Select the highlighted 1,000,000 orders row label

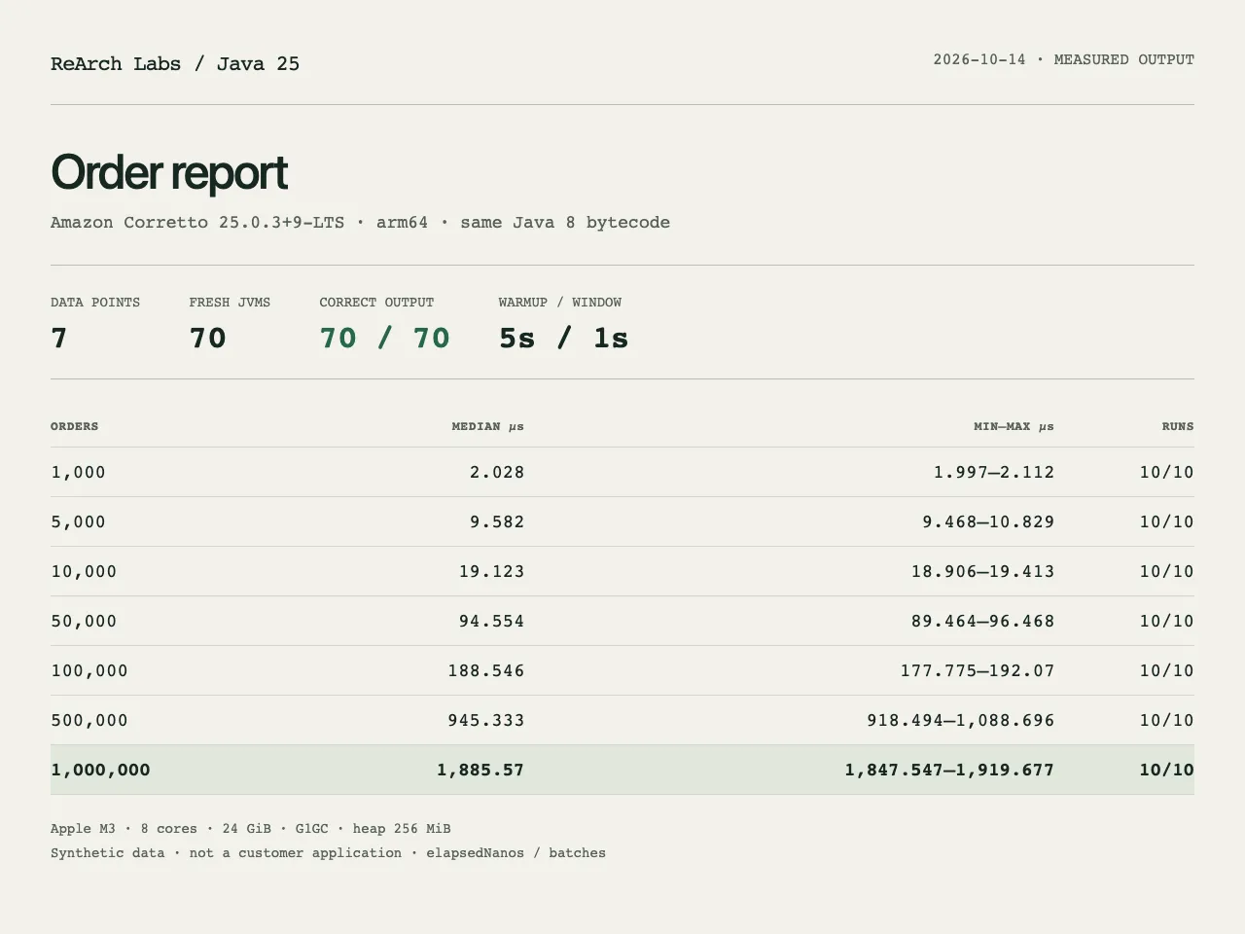tap(101, 771)
